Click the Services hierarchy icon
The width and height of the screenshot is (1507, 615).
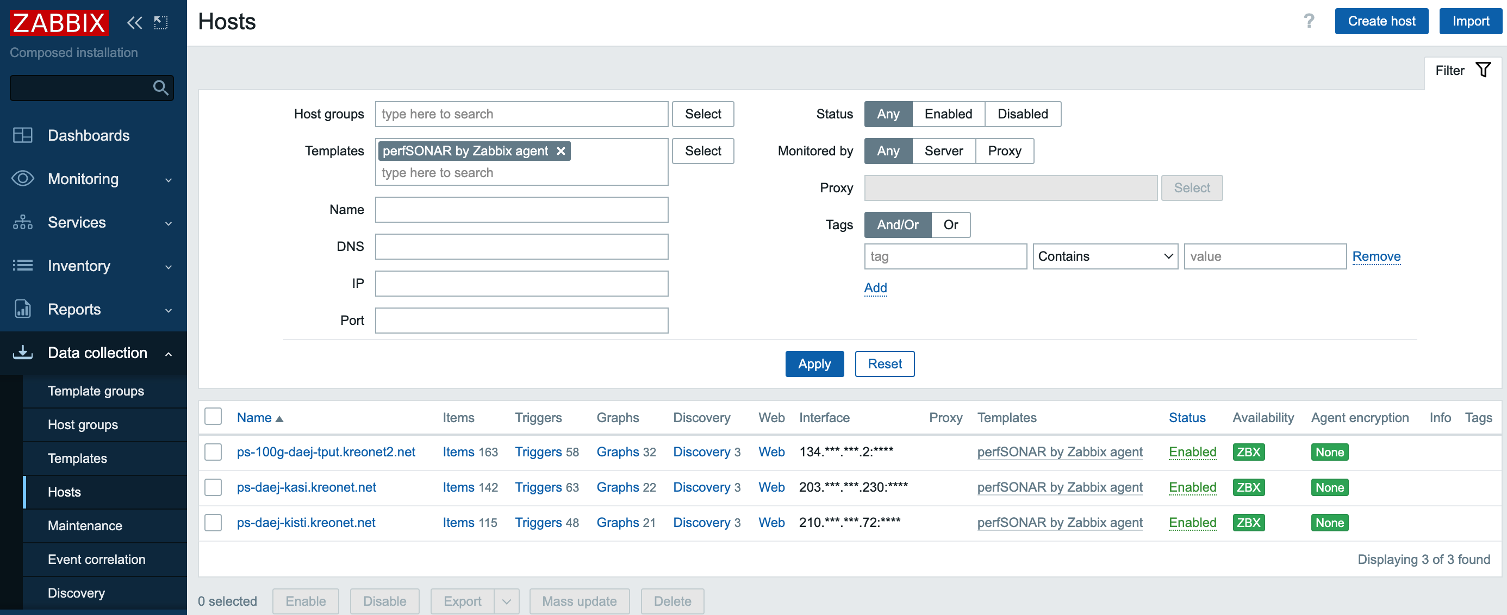23,222
